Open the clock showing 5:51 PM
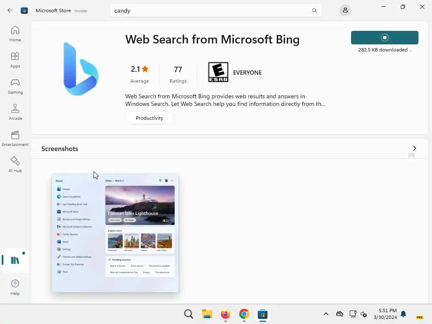Screen dimensions: 432x324 pyautogui.click(x=385, y=314)
